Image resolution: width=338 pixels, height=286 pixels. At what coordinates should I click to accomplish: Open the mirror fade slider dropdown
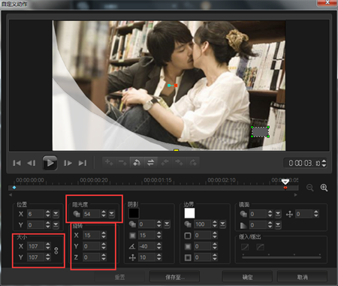click(278, 225)
